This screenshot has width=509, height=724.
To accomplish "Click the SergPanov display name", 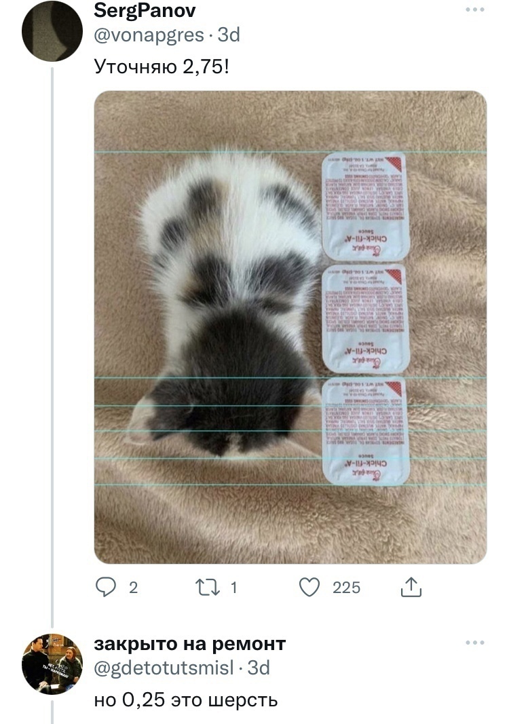I will click(x=145, y=11).
